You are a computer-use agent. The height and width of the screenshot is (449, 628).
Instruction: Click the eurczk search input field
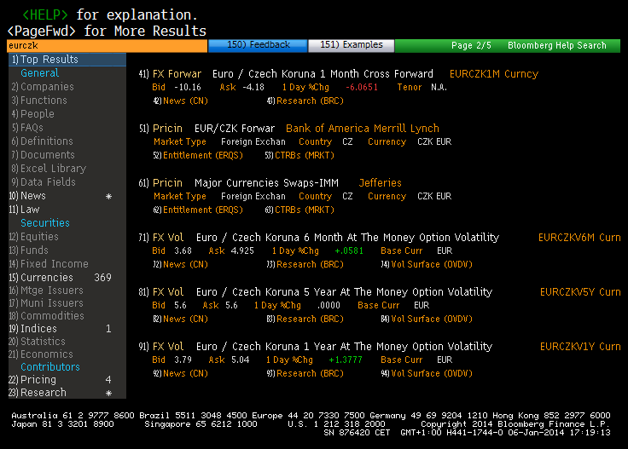(107, 45)
